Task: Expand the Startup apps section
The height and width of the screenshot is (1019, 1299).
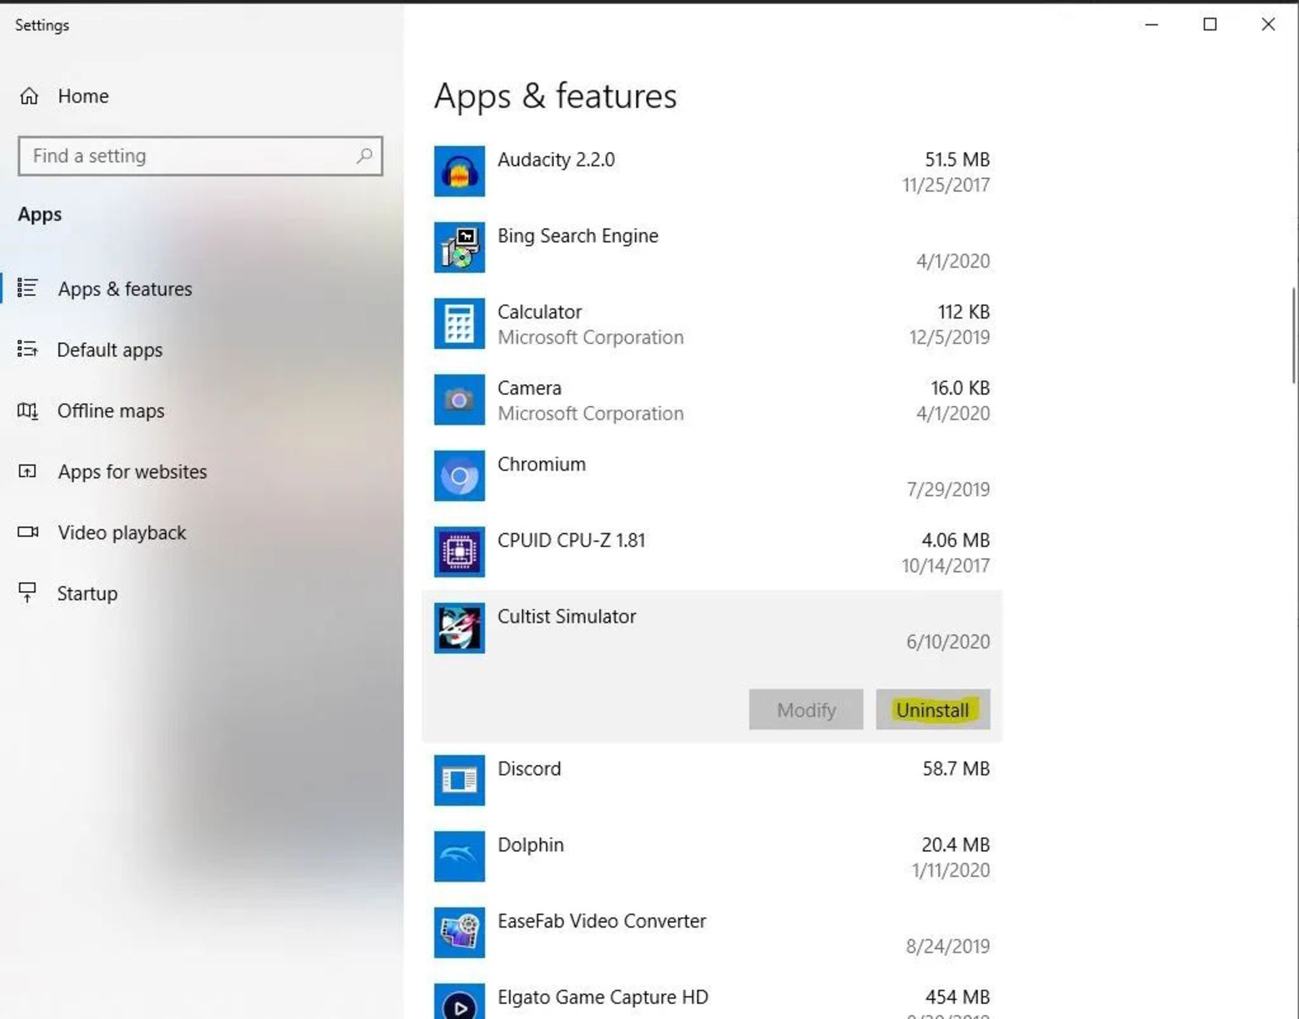Action: click(87, 592)
